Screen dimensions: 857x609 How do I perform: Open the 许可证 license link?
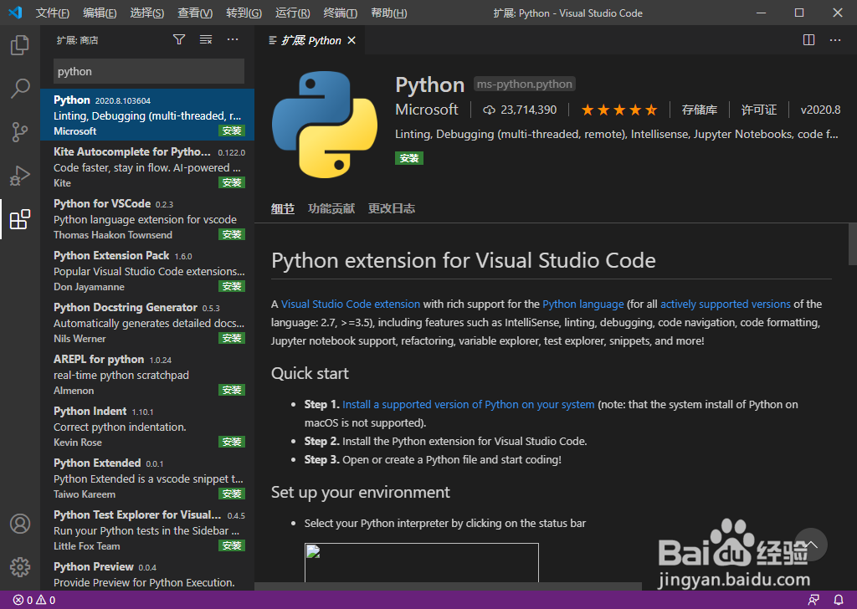click(x=758, y=110)
